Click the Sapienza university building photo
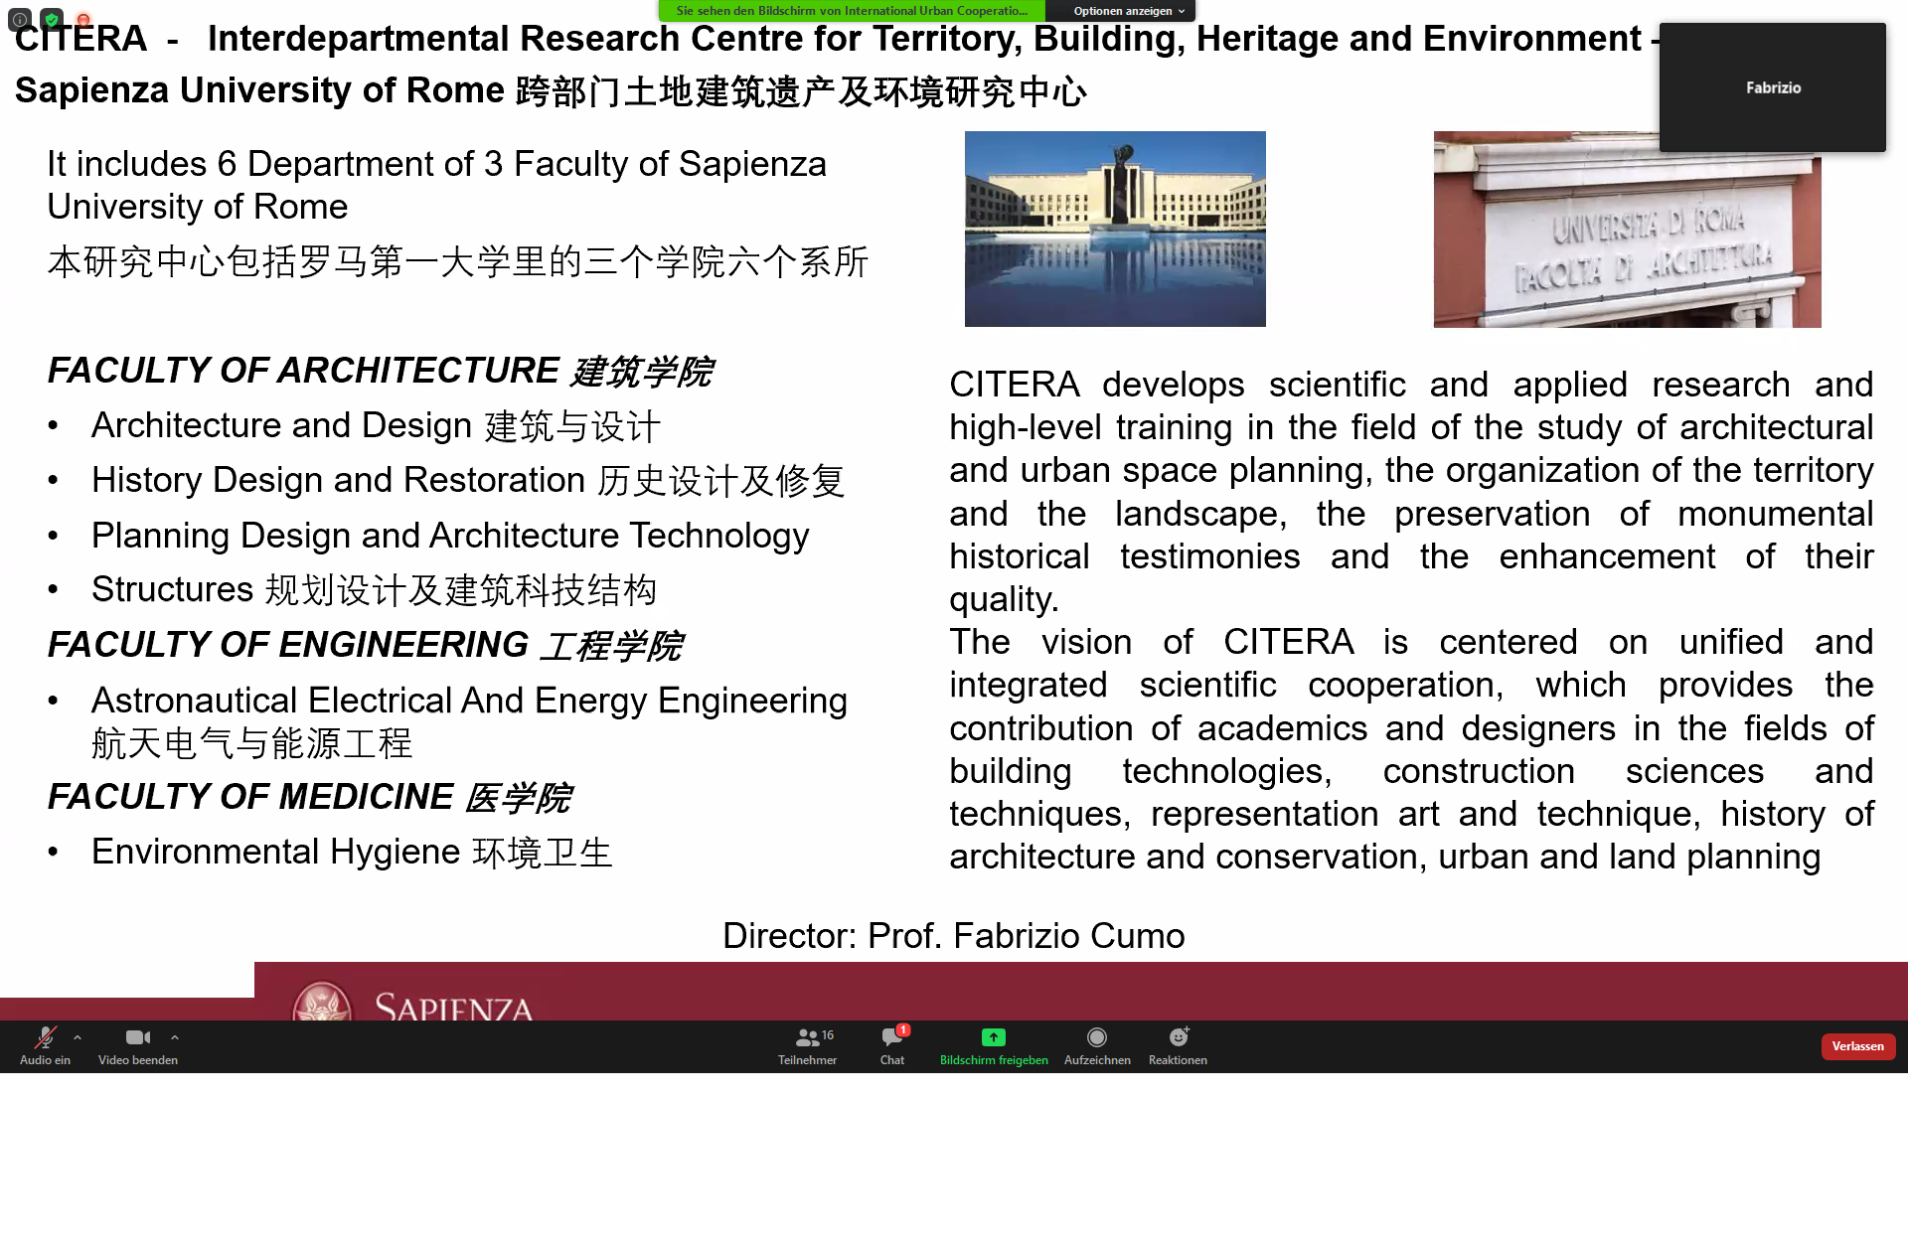 [1115, 229]
